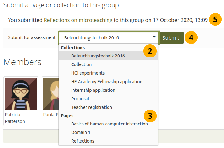
Task: Click the Submit button
Action: tap(171, 38)
